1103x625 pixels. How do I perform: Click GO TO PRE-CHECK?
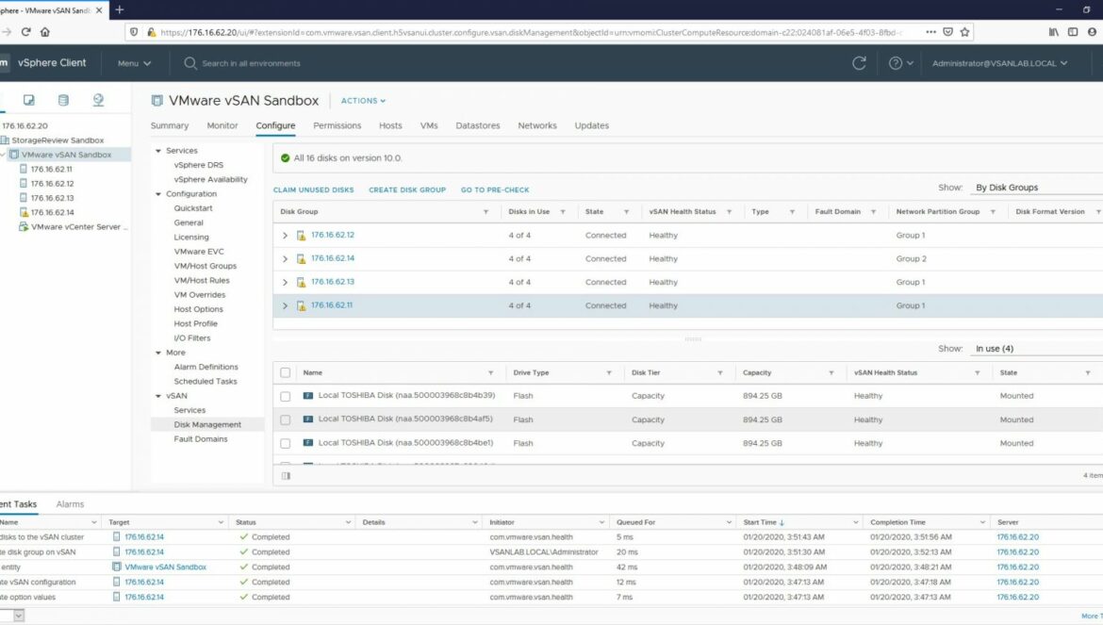(495, 189)
